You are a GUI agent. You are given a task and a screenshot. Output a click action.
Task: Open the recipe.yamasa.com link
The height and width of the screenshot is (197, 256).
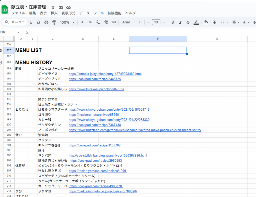pyautogui.click(x=98, y=171)
